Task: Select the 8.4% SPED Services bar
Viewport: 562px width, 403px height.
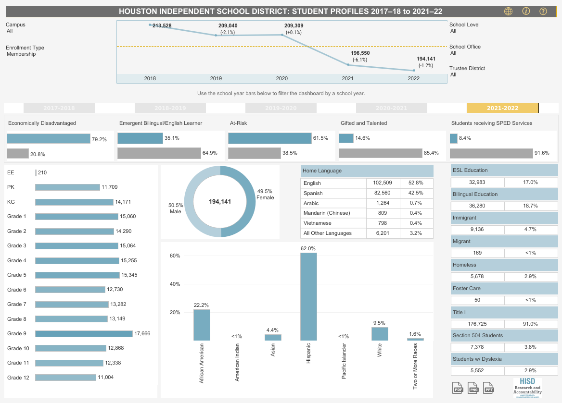Action: click(453, 138)
